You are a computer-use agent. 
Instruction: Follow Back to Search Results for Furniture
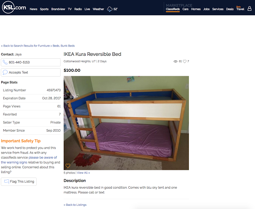coord(25,46)
